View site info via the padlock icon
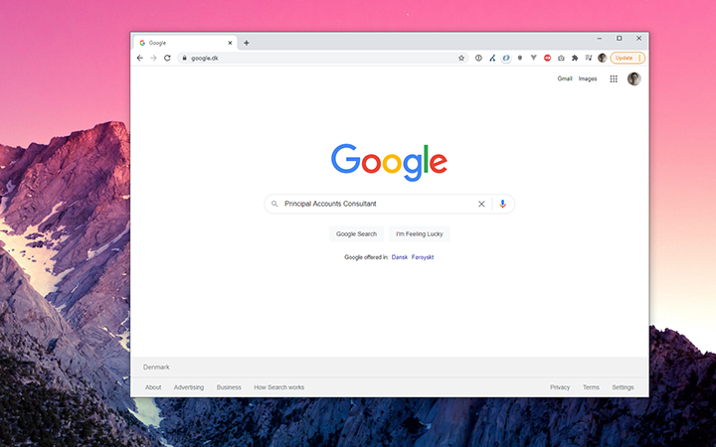 [x=185, y=58]
